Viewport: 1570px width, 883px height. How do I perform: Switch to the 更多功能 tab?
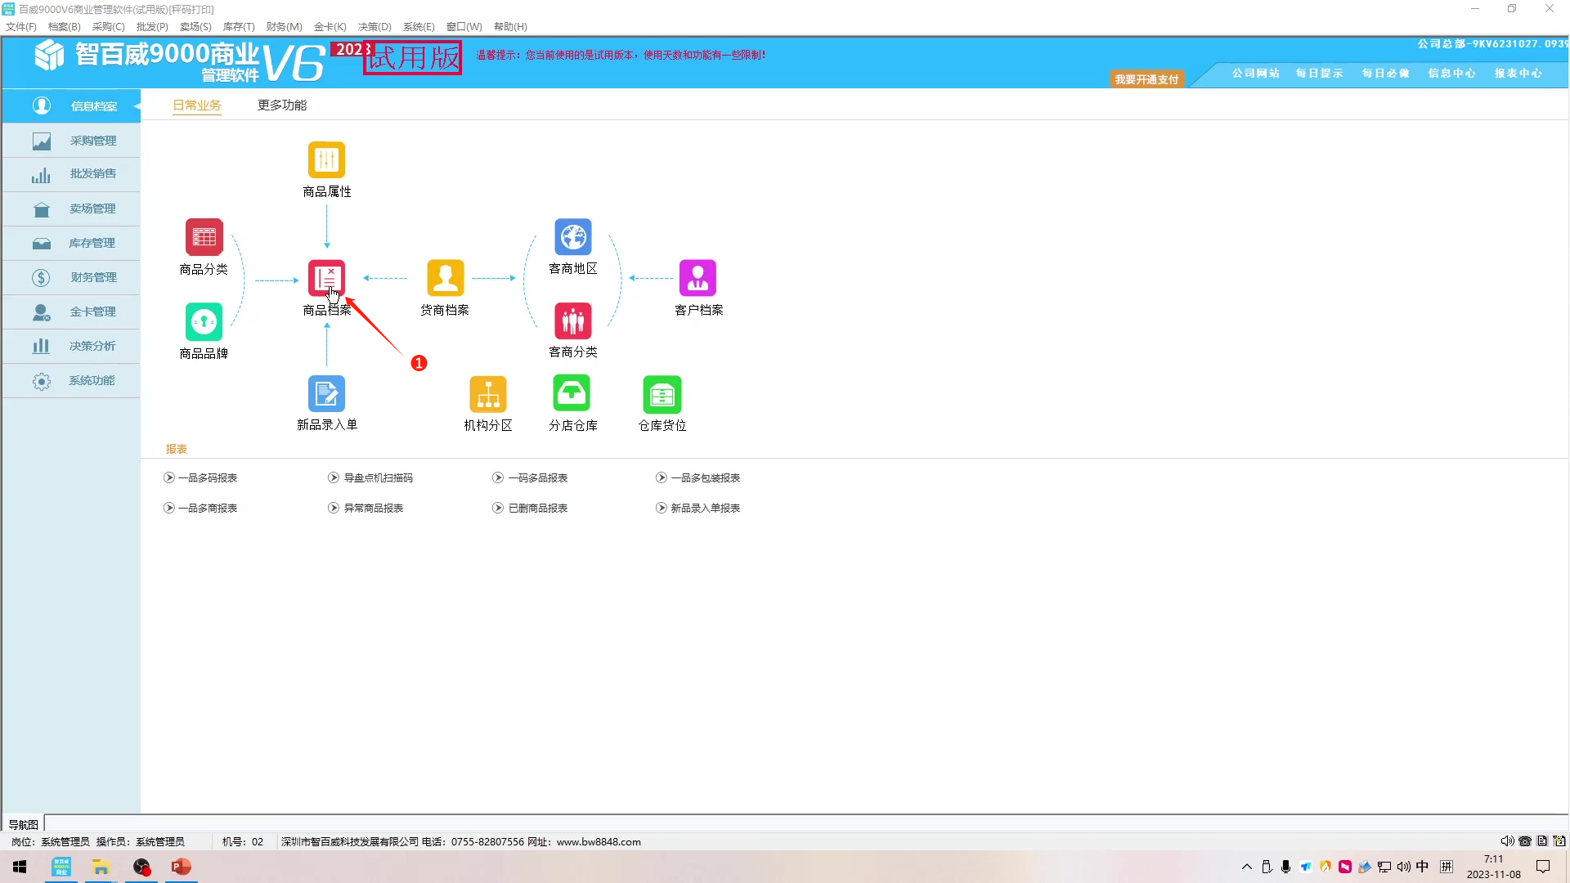282,105
